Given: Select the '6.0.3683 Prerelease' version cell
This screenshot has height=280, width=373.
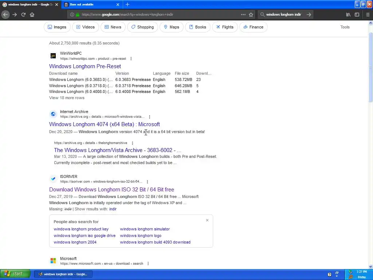Looking at the screenshot, I should 133,80.
